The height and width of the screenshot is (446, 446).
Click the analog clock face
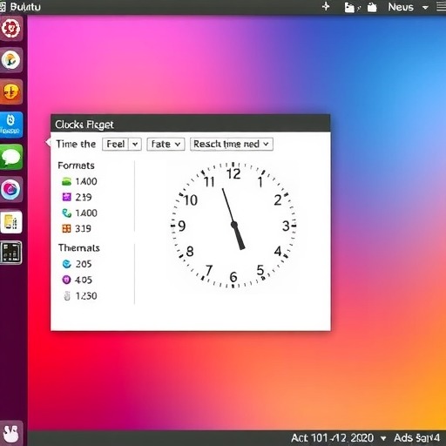pos(233,225)
